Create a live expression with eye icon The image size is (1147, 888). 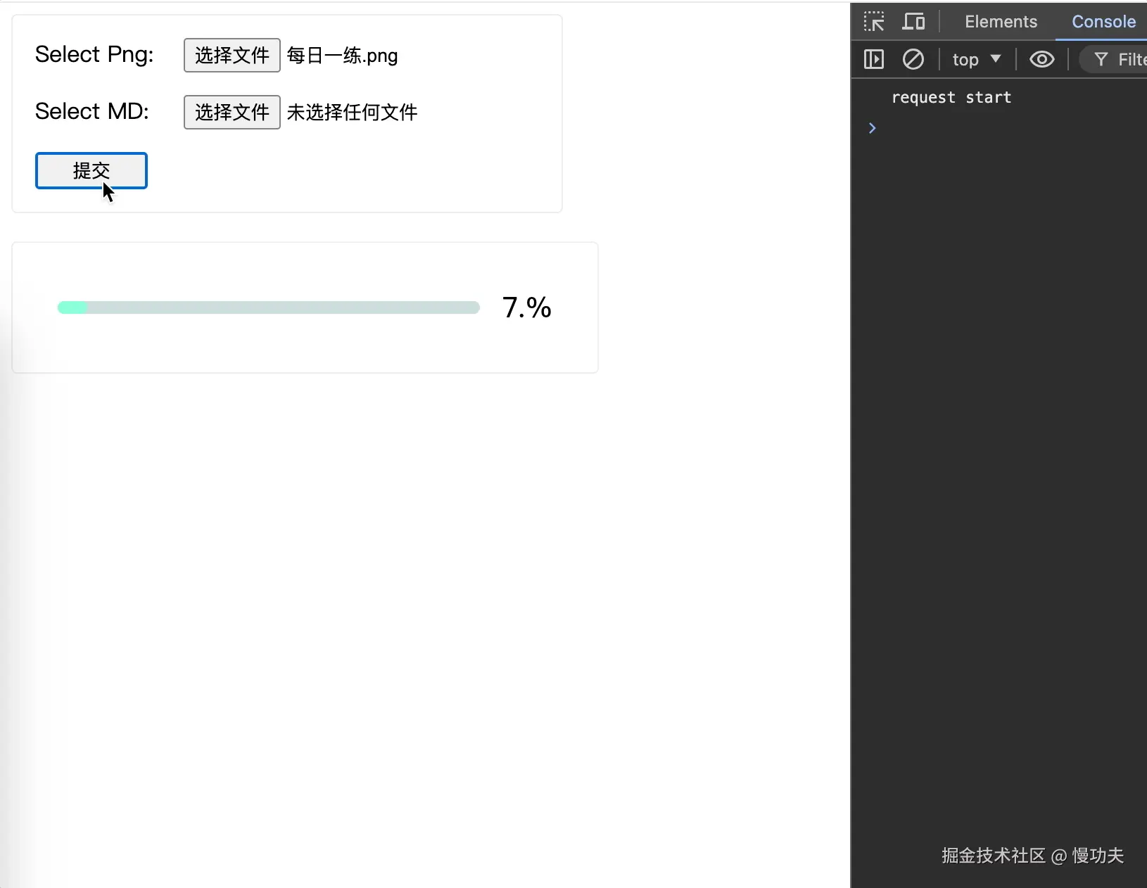click(x=1042, y=59)
